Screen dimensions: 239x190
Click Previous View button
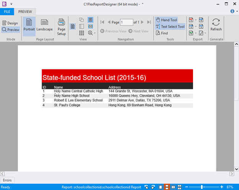(113, 31)
